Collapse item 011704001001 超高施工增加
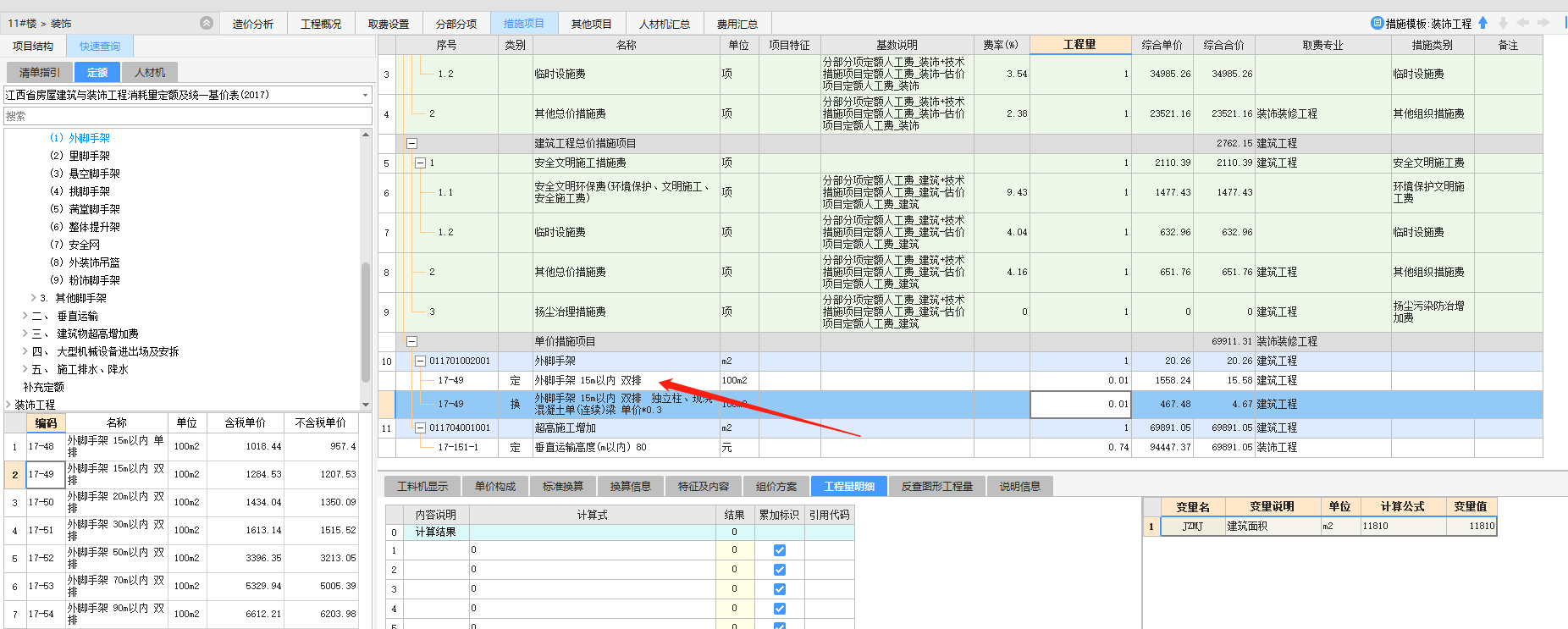The image size is (1568, 629). click(420, 428)
